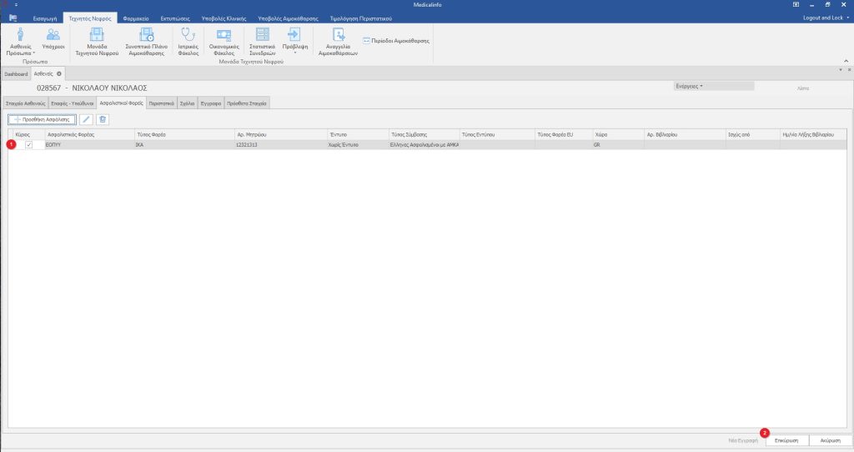Toggle Κύριος checkbox for ΕΟΠΥΥ row
The height and width of the screenshot is (452, 854).
click(x=29, y=145)
